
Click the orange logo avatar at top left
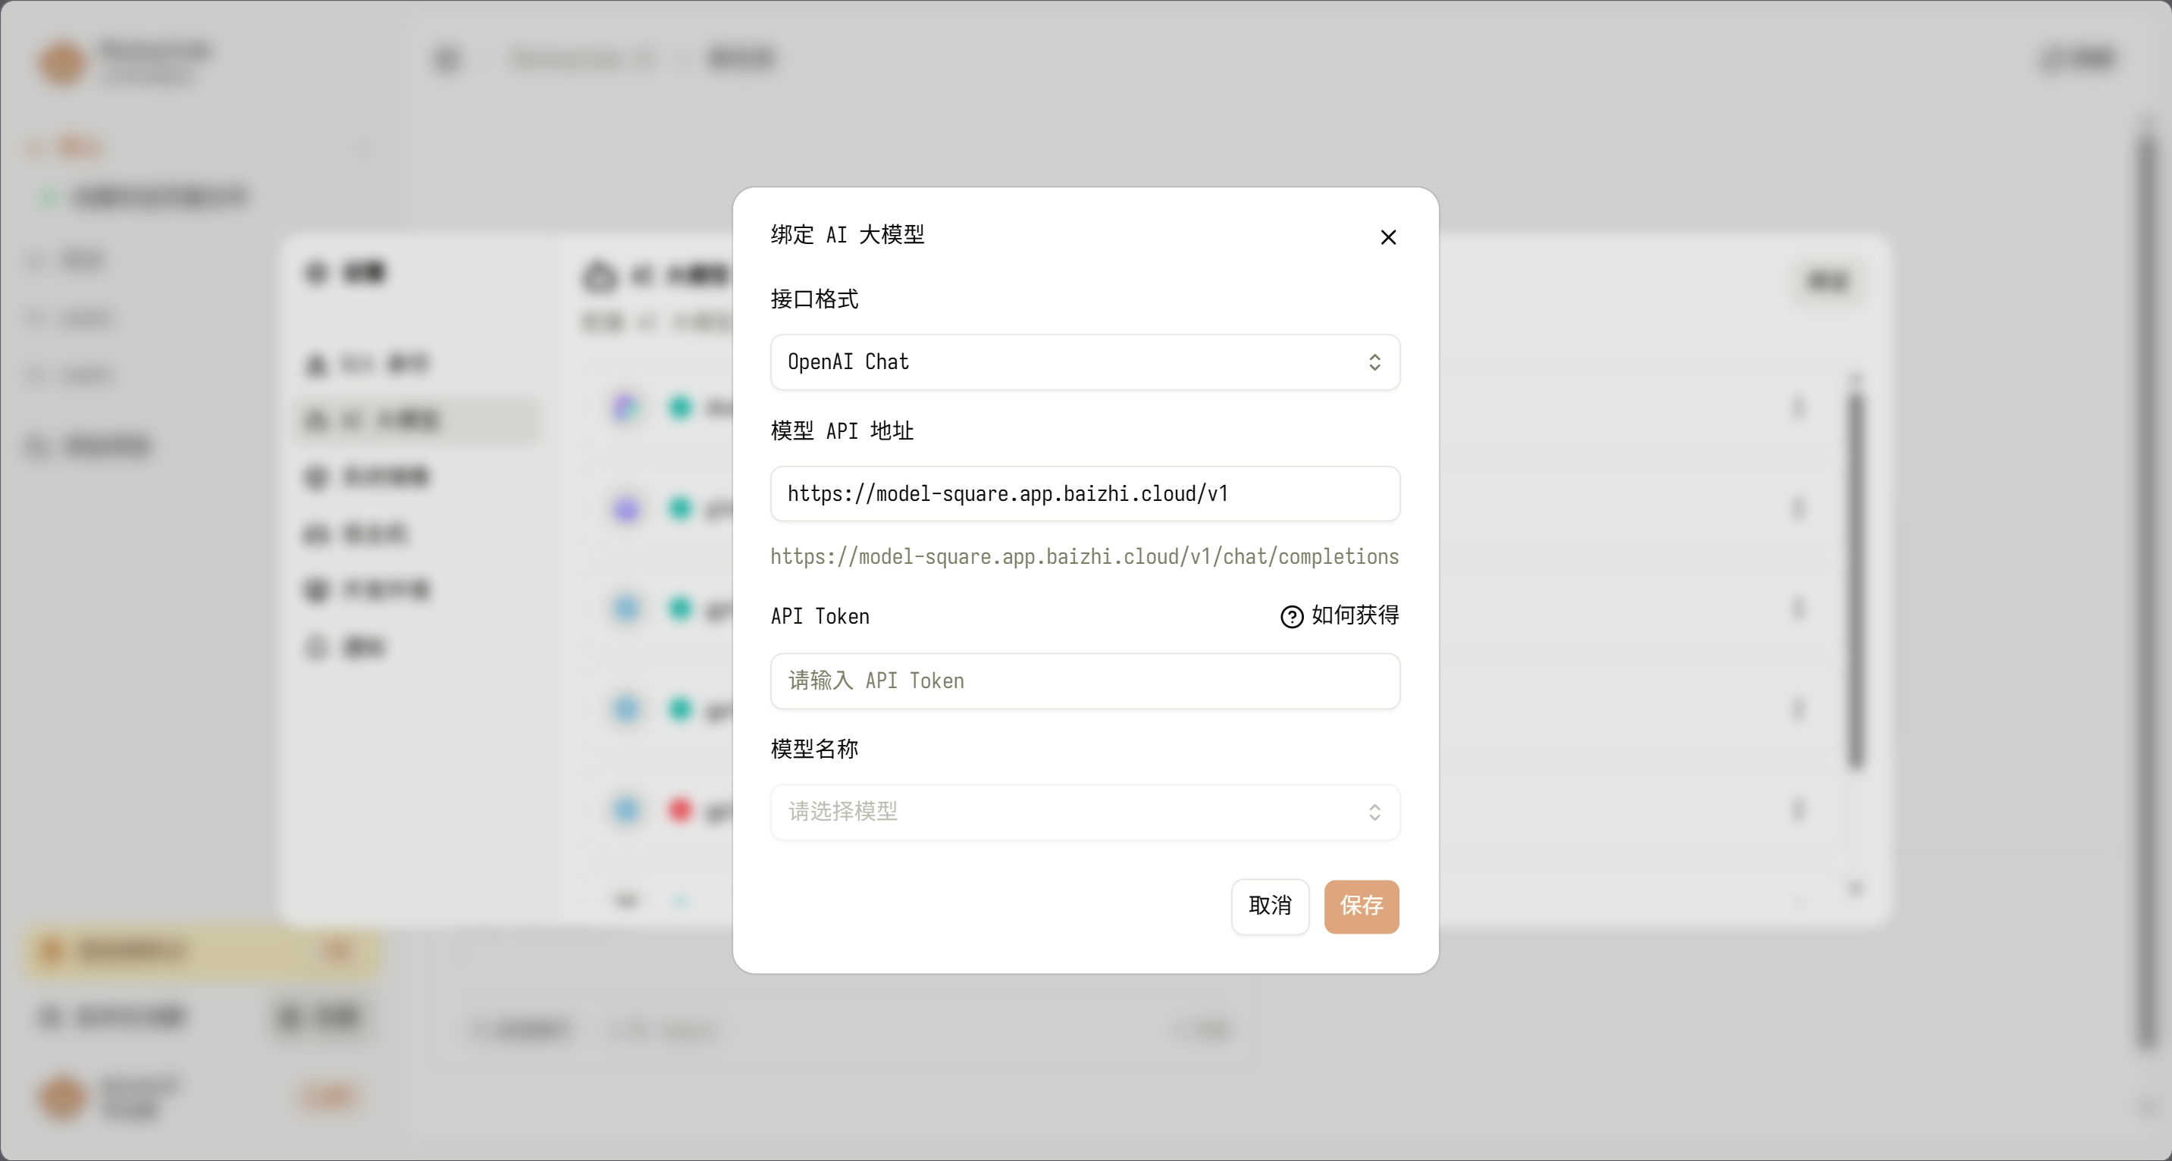62,63
